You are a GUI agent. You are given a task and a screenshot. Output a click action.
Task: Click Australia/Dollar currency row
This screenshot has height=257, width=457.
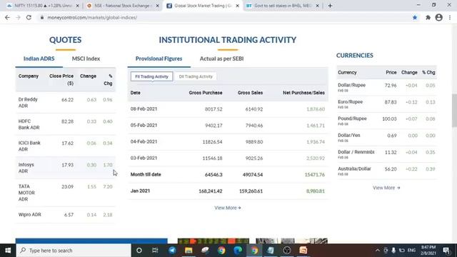coord(386,171)
